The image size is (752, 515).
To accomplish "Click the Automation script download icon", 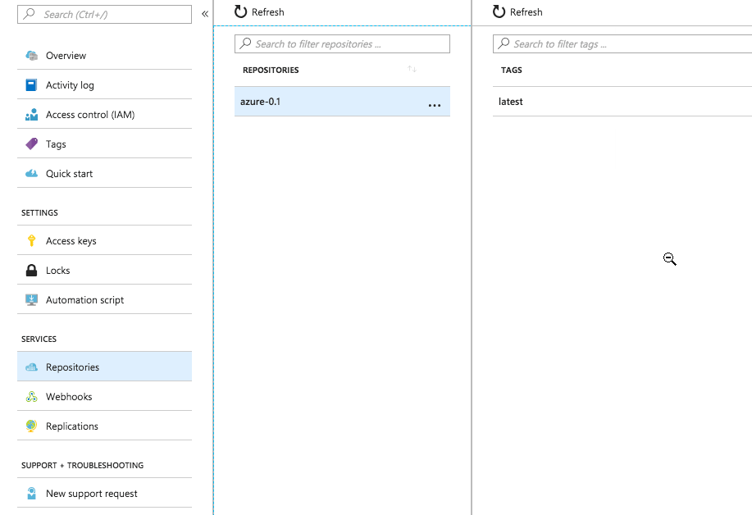I will [31, 300].
